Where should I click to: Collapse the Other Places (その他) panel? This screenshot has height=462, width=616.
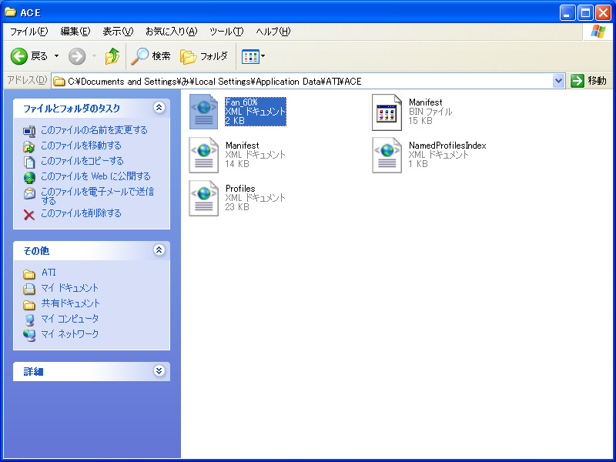(x=159, y=250)
